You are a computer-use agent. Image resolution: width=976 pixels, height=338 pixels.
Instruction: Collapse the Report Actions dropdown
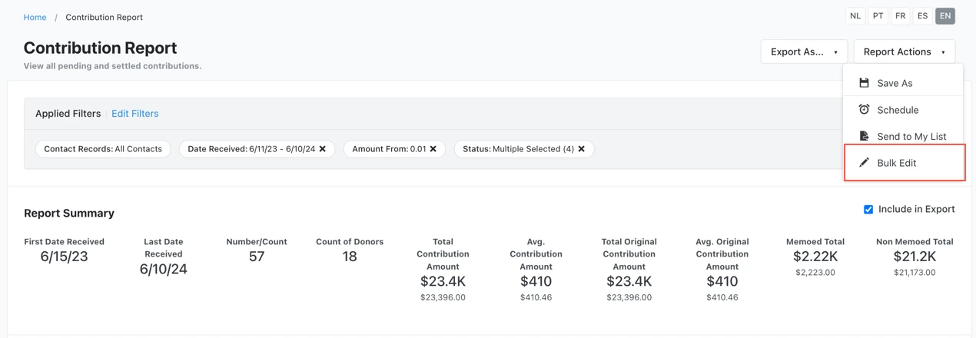[905, 51]
